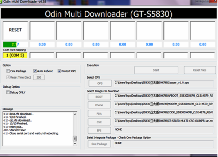Viewport: 218px width, 157px height.
Task: Click '<1> 10/10 Finished.' log line
Action: click(16, 124)
